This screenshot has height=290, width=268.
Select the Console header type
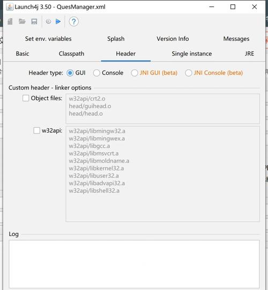(x=96, y=73)
